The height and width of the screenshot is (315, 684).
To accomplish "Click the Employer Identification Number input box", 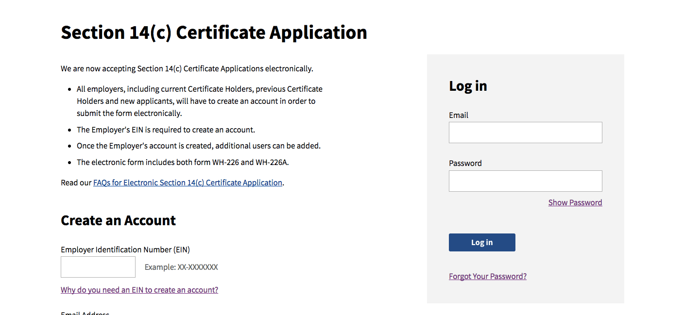I will pos(98,267).
